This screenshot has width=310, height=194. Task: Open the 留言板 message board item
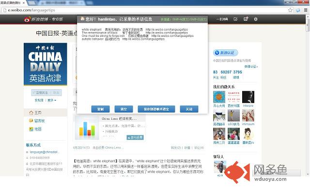pos(39,121)
